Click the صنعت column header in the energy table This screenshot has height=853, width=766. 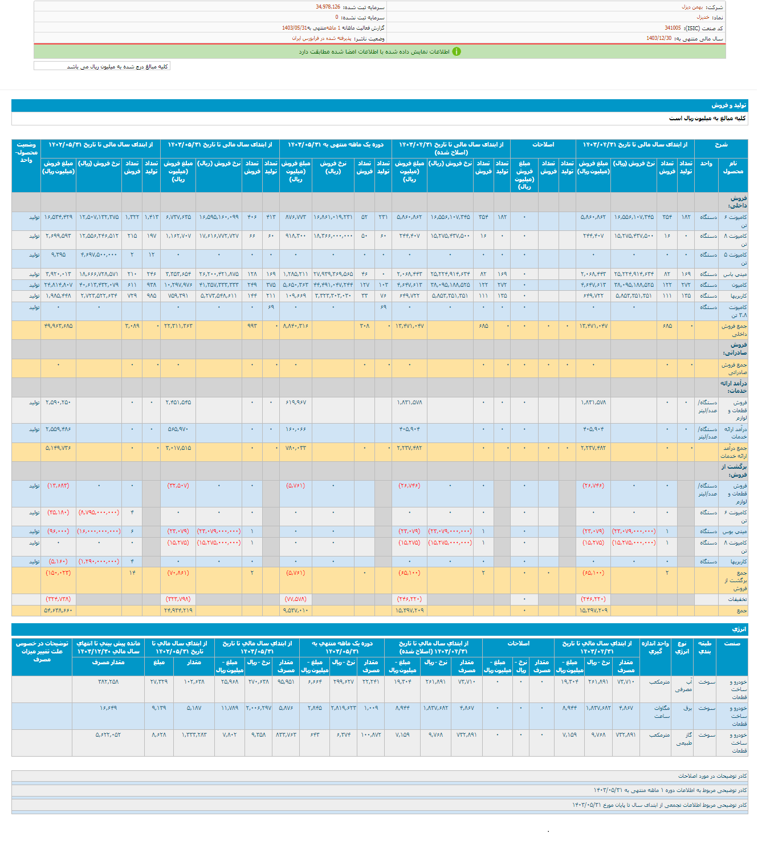point(732,644)
